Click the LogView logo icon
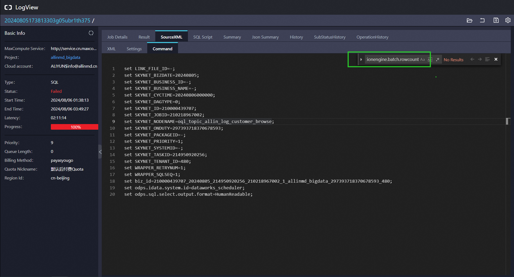Viewport: 514px width, 277px height. pyautogui.click(x=8, y=7)
